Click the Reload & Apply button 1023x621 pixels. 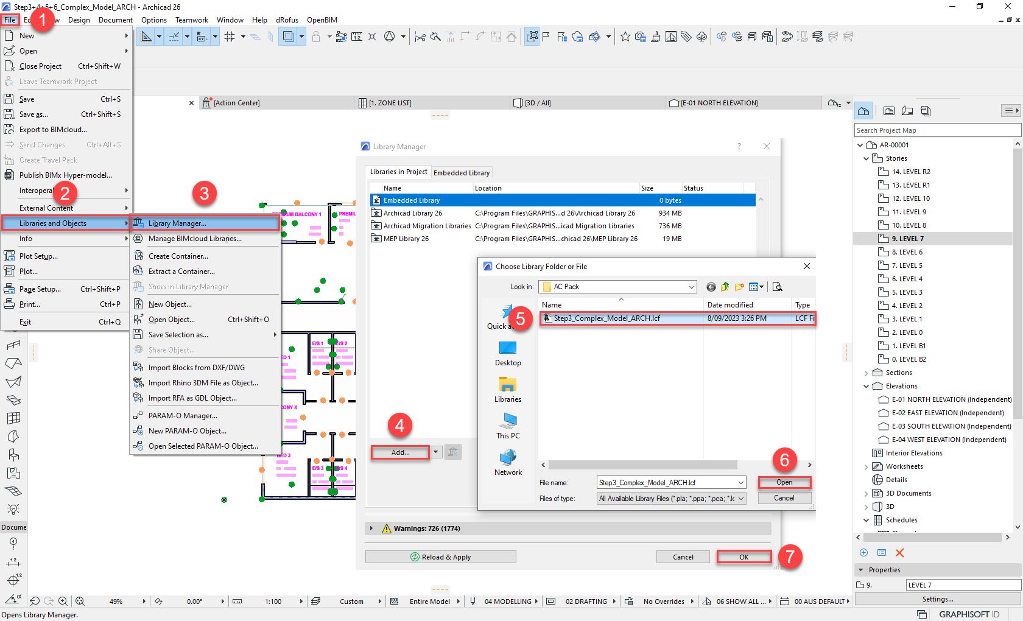(440, 556)
